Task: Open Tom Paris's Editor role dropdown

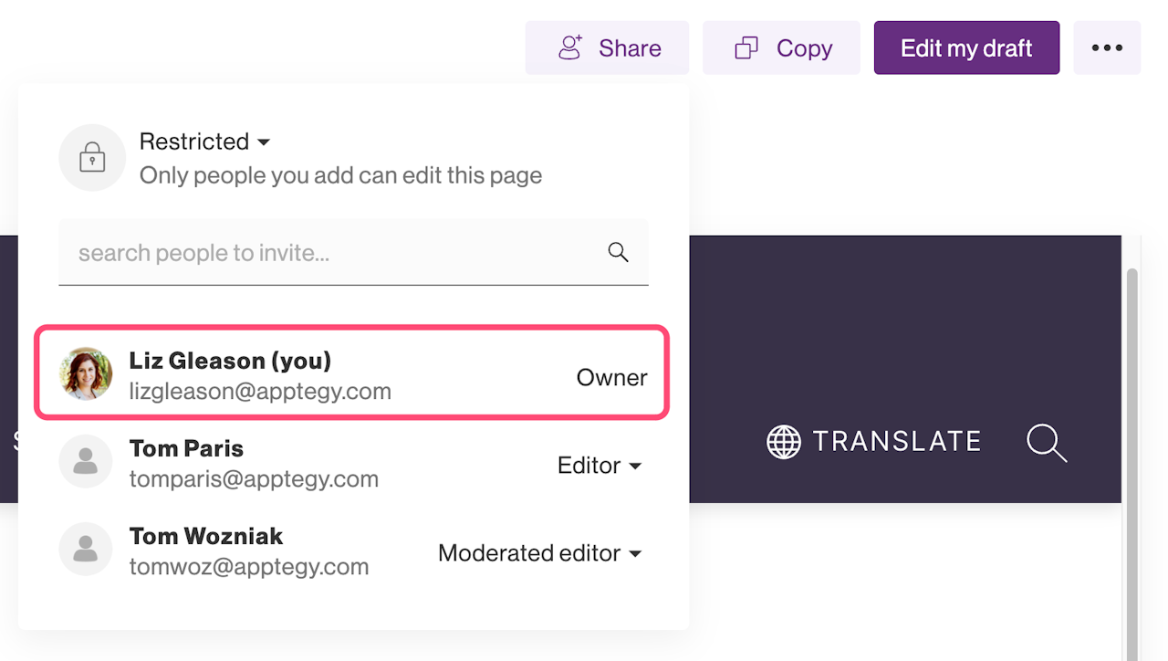Action: [x=600, y=466]
